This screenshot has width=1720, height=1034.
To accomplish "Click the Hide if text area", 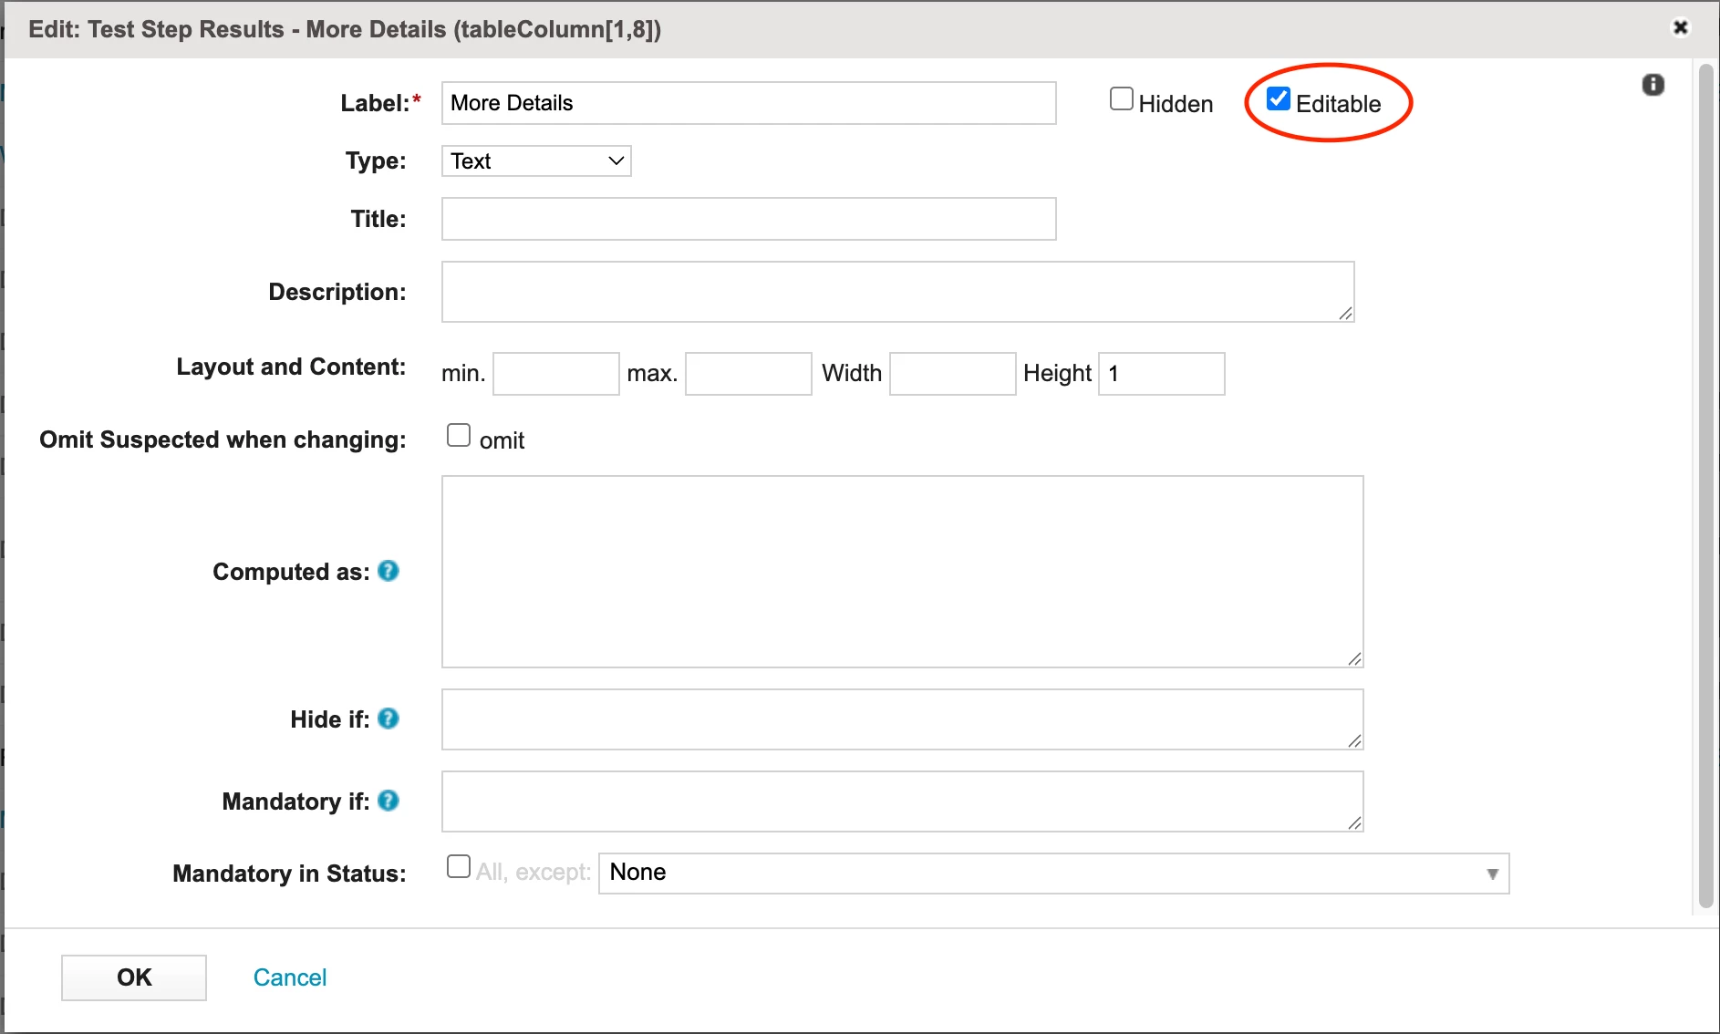I will point(903,719).
